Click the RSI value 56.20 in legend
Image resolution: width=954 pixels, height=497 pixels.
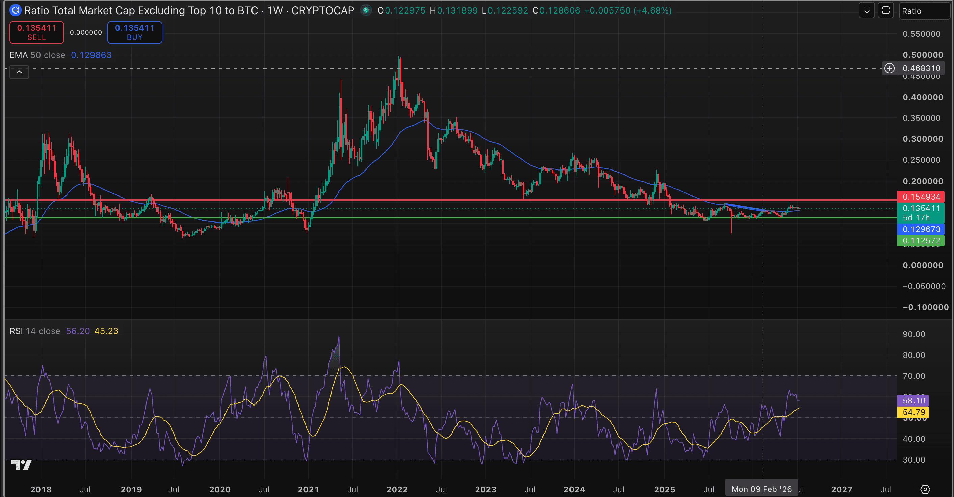tap(78, 331)
